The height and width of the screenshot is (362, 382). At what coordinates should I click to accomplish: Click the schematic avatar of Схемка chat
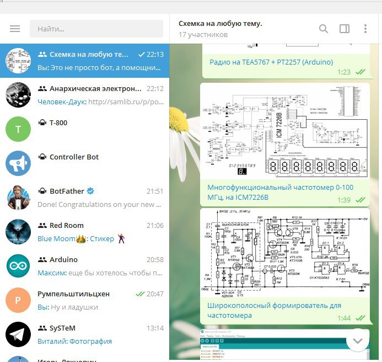pyautogui.click(x=18, y=61)
